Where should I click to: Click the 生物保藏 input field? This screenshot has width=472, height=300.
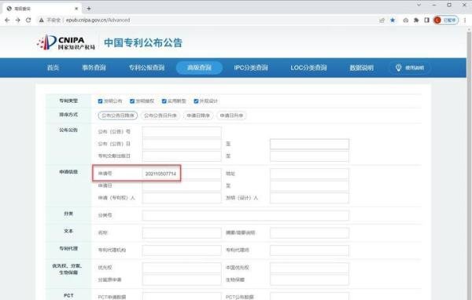click(x=309, y=280)
